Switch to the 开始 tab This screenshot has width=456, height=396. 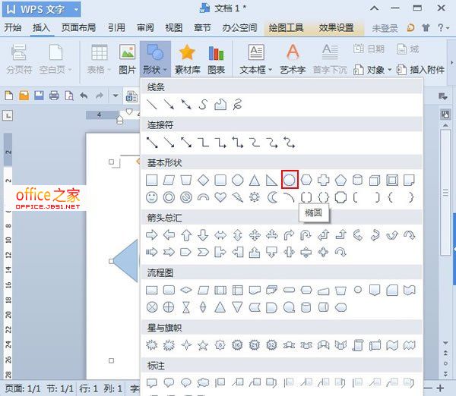[13, 27]
